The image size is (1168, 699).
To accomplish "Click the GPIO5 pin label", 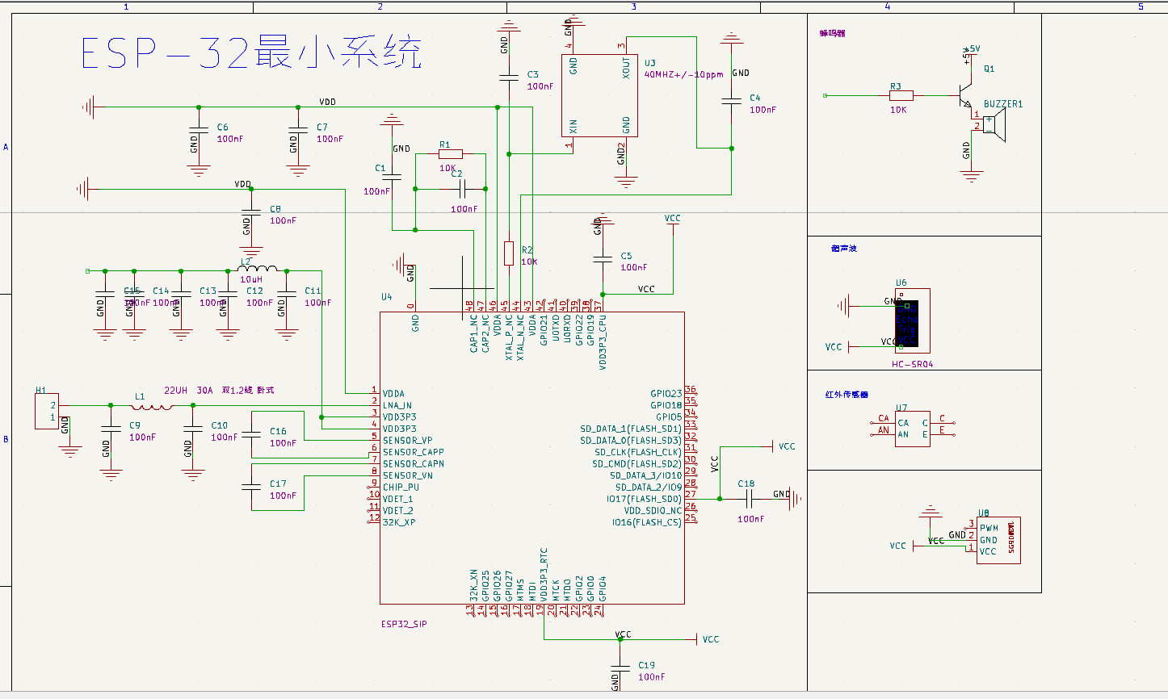I will pyautogui.click(x=669, y=417).
